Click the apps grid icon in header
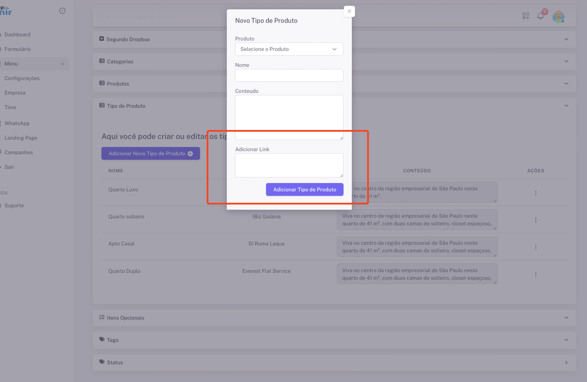 pyautogui.click(x=526, y=16)
